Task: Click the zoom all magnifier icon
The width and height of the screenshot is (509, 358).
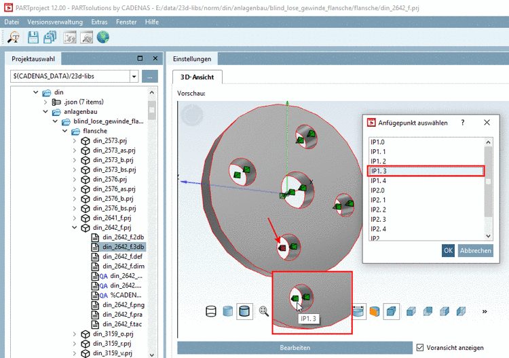Action: pyautogui.click(x=264, y=311)
